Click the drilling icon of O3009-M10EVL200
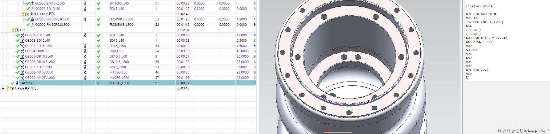The width and height of the screenshot is (550, 134). [22, 78]
